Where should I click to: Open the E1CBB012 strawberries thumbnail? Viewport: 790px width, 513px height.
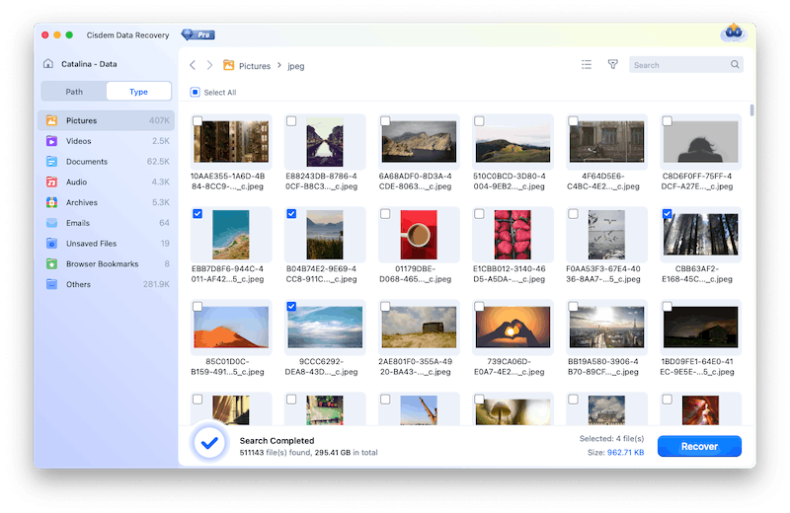[513, 235]
